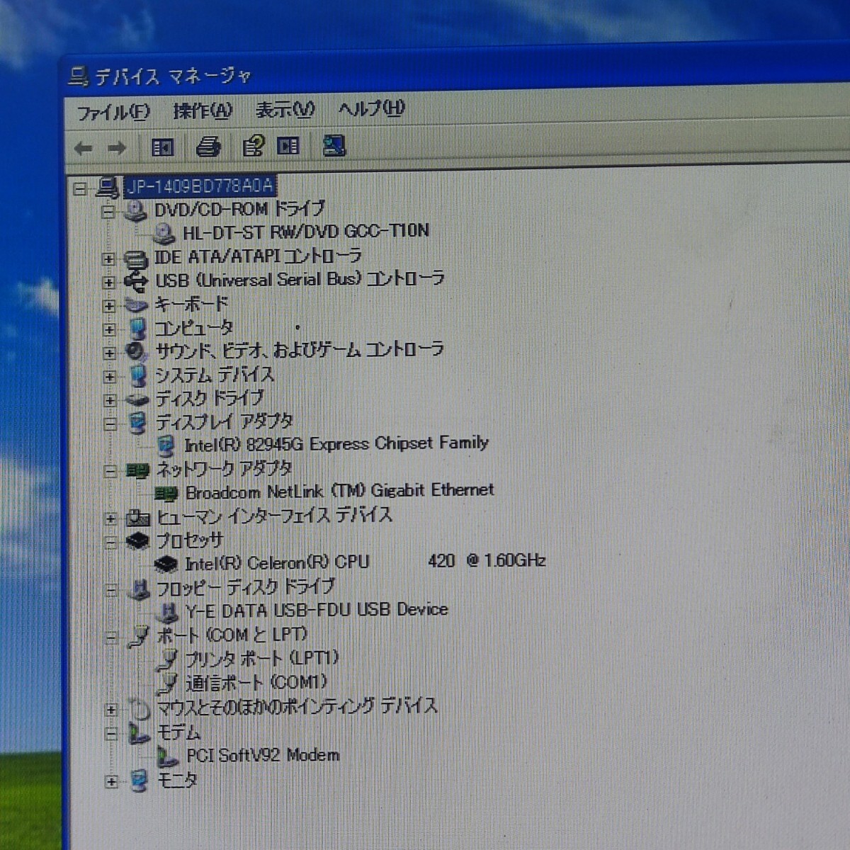
Task: Expand the モニタ branch
Action: [x=111, y=782]
